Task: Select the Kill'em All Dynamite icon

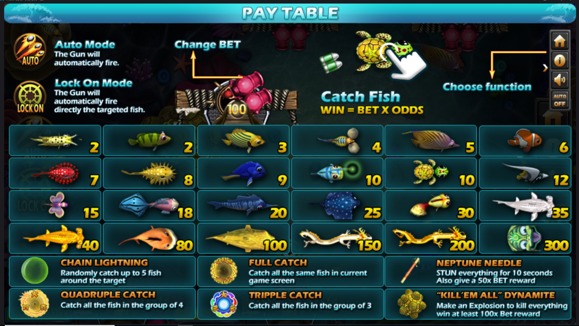Action: click(412, 304)
